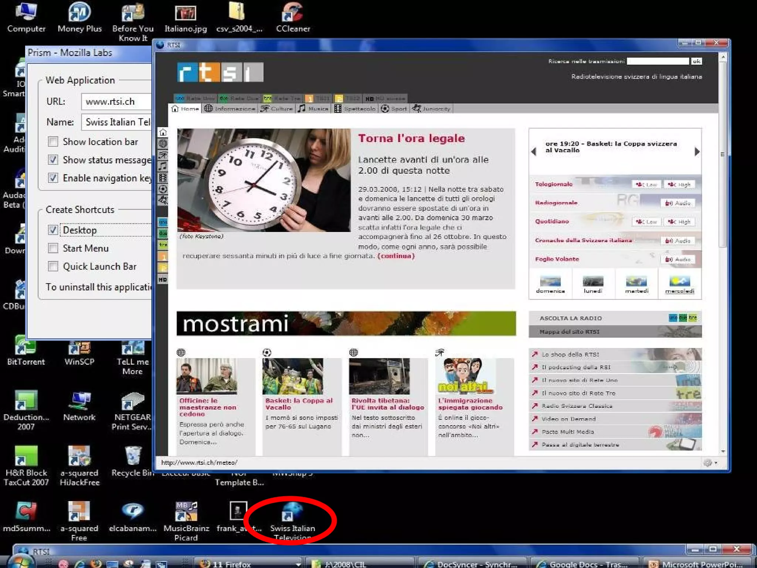The width and height of the screenshot is (757, 568).
Task: Open MusicBrainz Picard desktop icon
Action: pos(186,512)
